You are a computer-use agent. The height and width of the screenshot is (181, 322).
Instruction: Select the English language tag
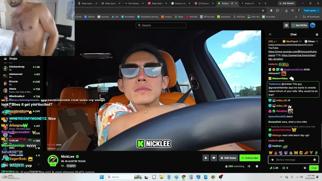point(71,166)
